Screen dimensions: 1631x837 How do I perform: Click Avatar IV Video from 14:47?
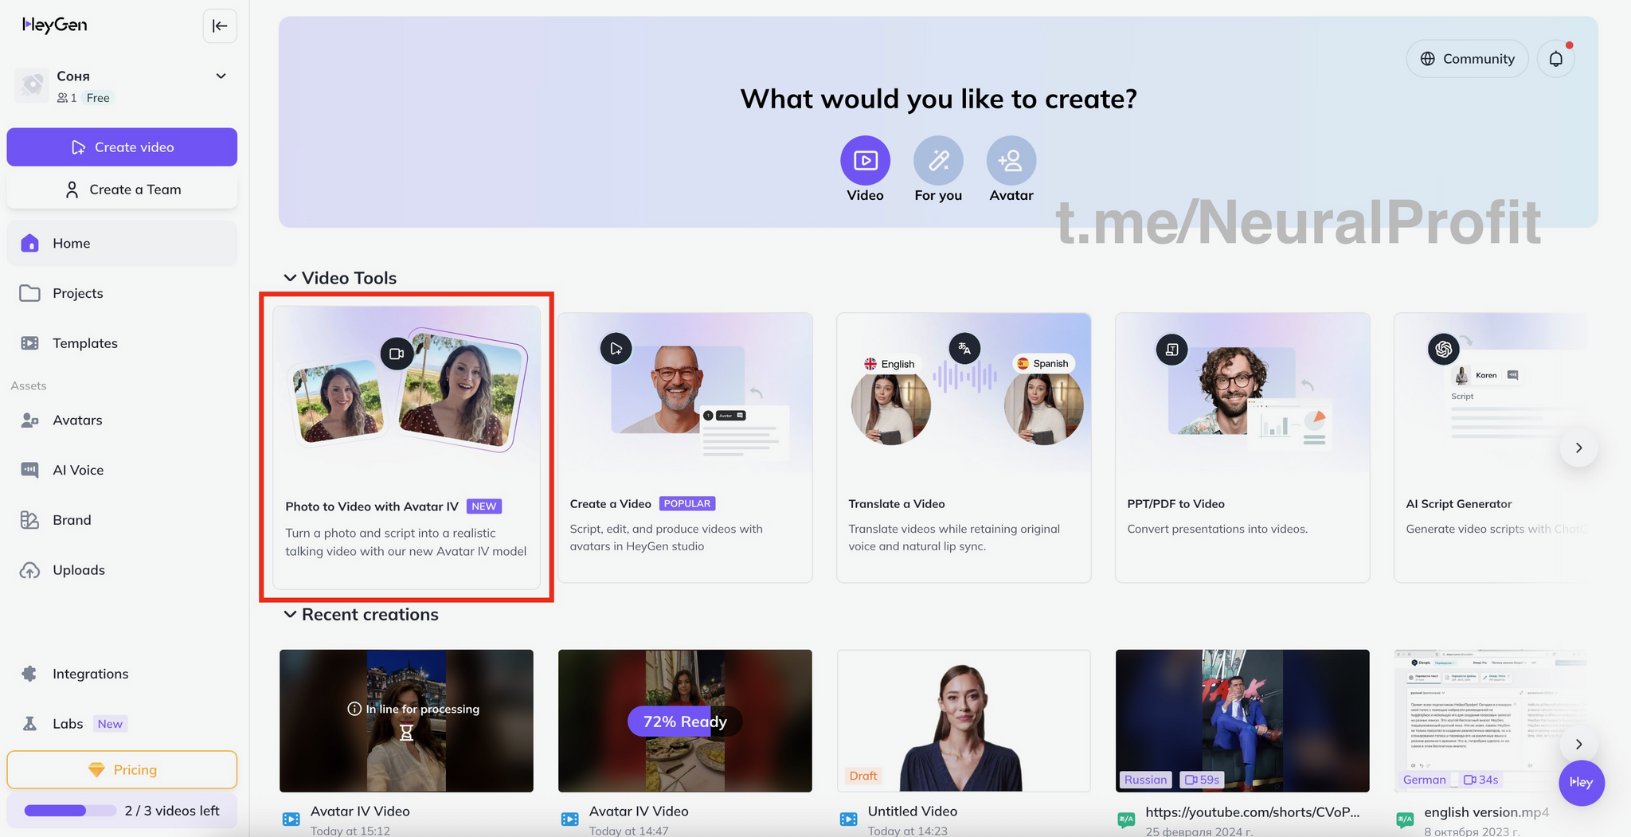click(x=639, y=812)
